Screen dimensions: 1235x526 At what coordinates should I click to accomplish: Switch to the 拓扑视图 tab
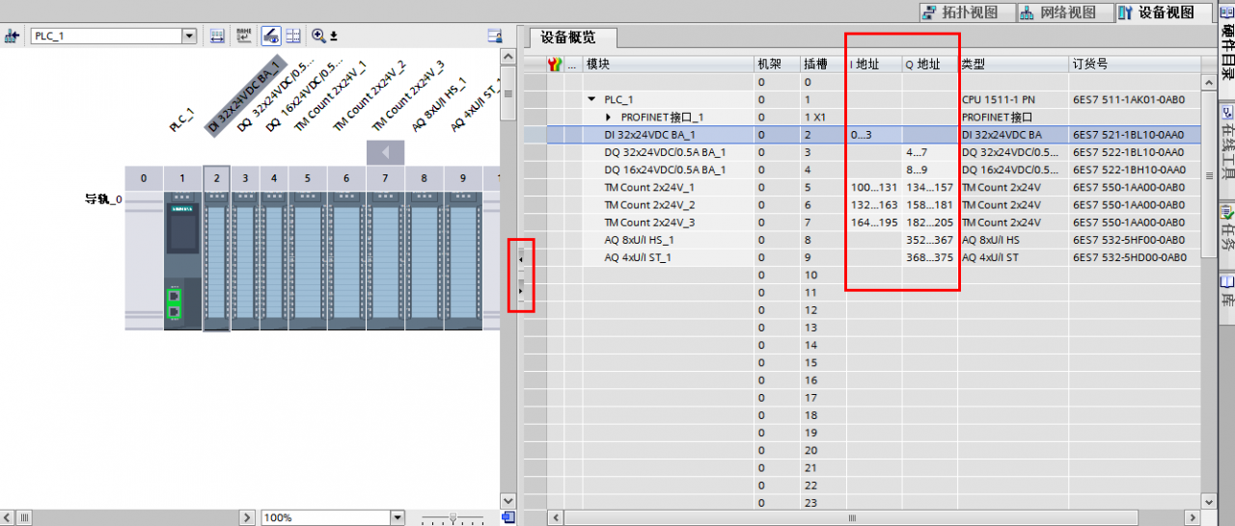(x=968, y=13)
